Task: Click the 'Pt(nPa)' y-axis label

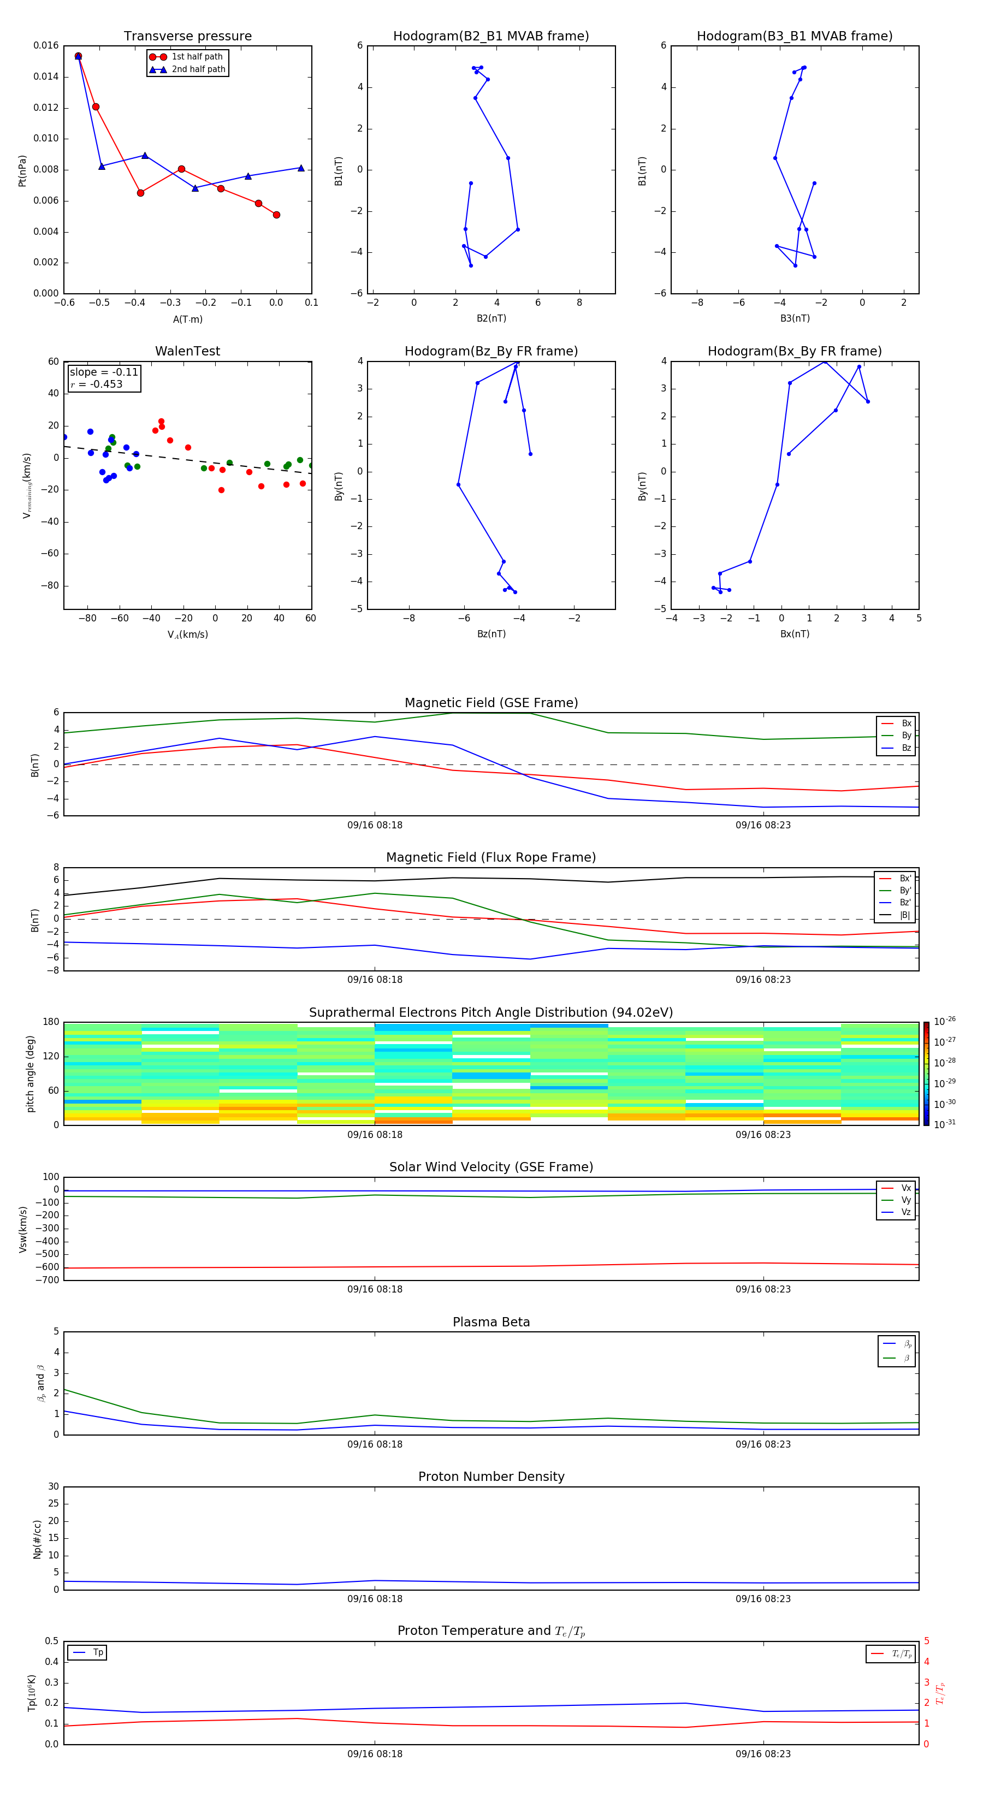Action: (x=22, y=170)
